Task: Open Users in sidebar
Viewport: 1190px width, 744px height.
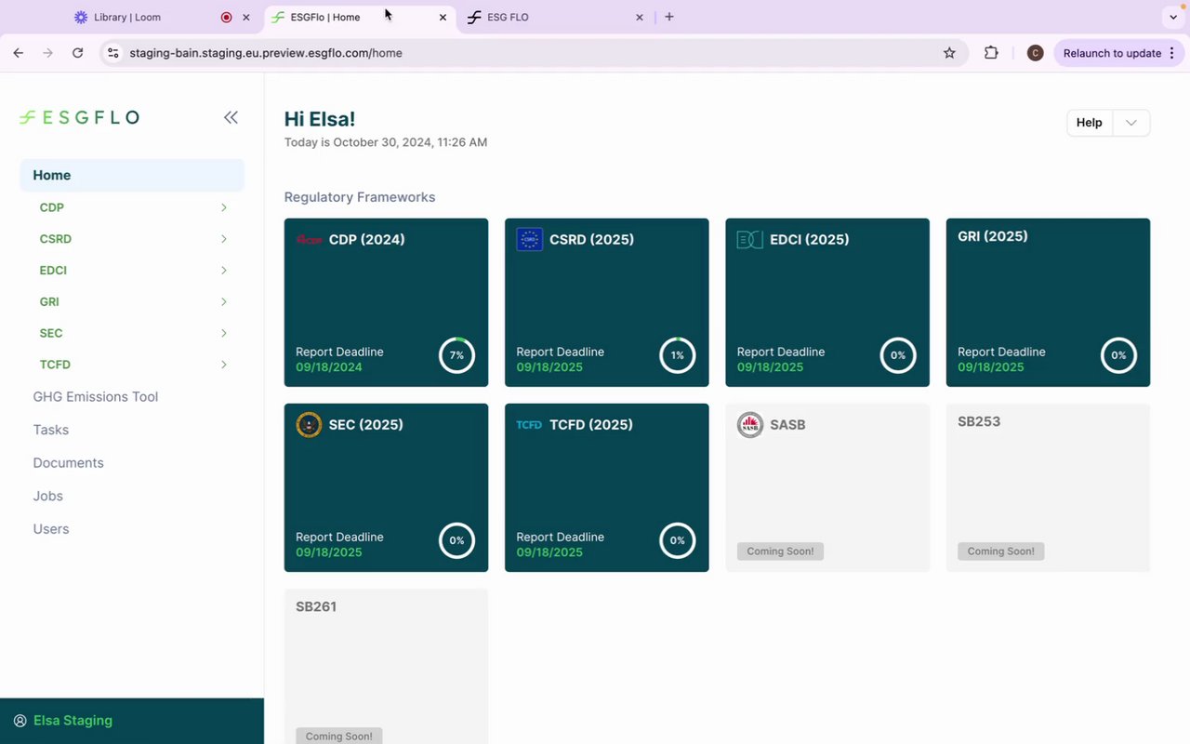Action: [x=51, y=528]
